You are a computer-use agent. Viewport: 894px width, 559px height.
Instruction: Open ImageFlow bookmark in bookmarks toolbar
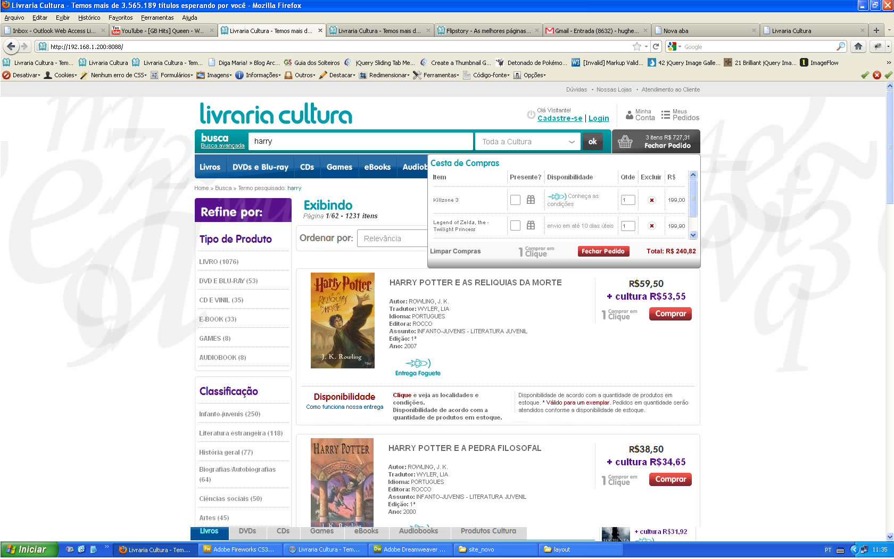pos(819,62)
